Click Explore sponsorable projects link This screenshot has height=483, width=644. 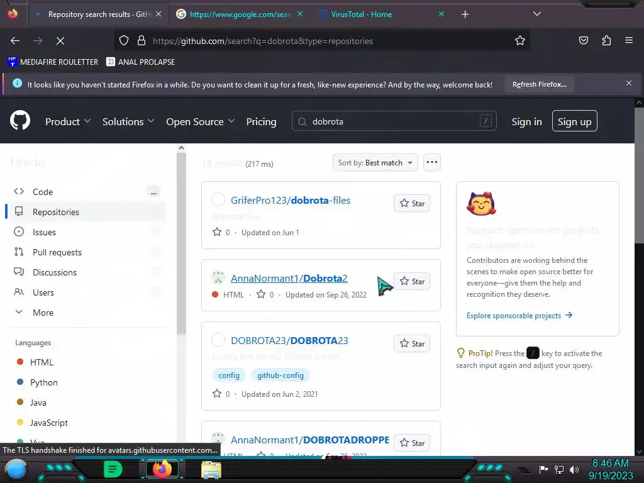click(x=519, y=316)
